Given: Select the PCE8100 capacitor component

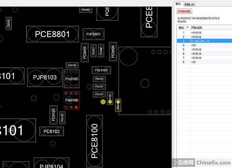Looking at the screenshot, I should tap(94, 141).
